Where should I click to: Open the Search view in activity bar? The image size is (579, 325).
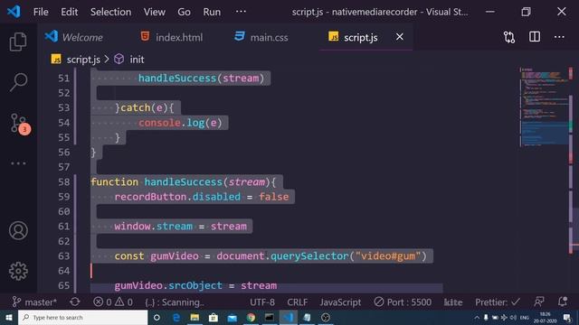click(x=18, y=82)
